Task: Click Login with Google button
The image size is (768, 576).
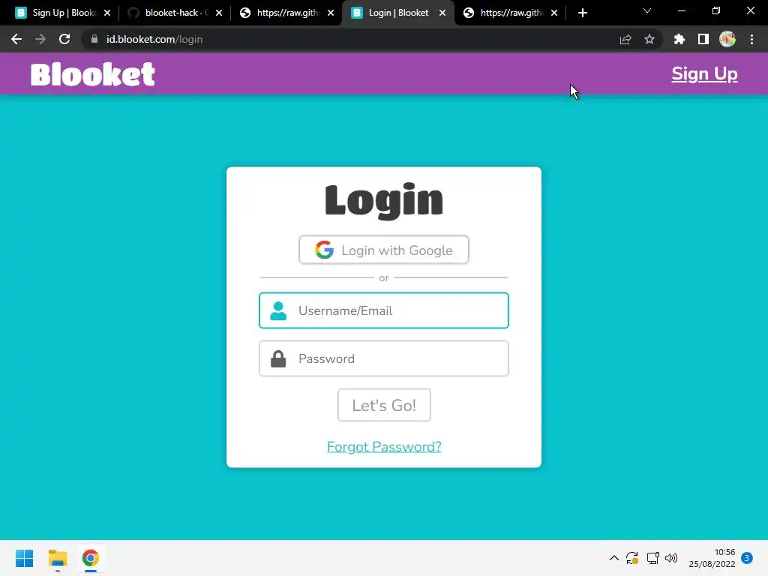Action: [x=383, y=250]
